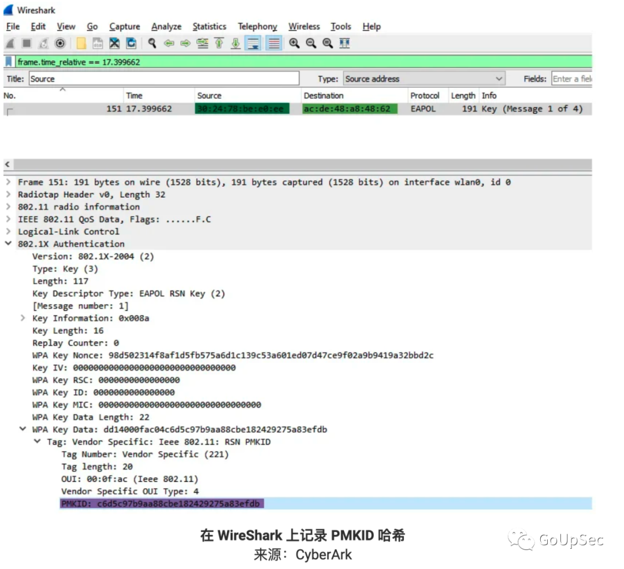The height and width of the screenshot is (569, 624).
Task: Toggle the Colorize packet list icon
Action: point(274,43)
